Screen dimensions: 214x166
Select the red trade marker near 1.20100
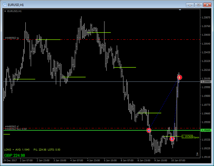(x=179, y=77)
